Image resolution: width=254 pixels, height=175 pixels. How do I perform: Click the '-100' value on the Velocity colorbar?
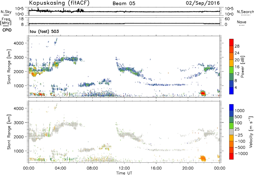[240, 141]
